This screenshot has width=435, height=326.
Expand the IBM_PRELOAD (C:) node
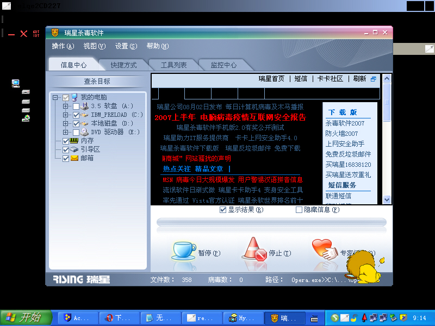pyautogui.click(x=65, y=115)
